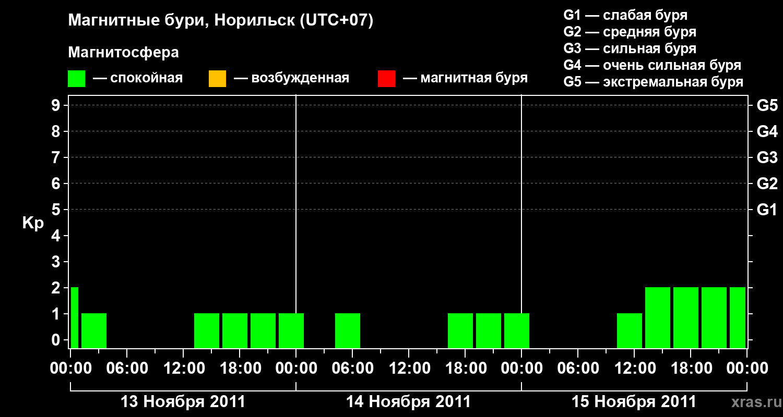This screenshot has height=417, width=783.
Task: Click the red 'магнитная буря' legend swatch
Action: [x=386, y=79]
